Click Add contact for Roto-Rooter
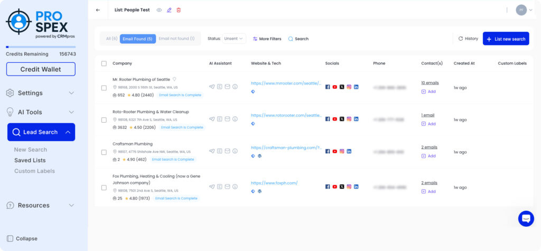Screen dimensions: 541x251 [x=428, y=124]
